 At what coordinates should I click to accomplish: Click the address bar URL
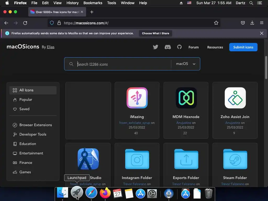[x=86, y=23]
